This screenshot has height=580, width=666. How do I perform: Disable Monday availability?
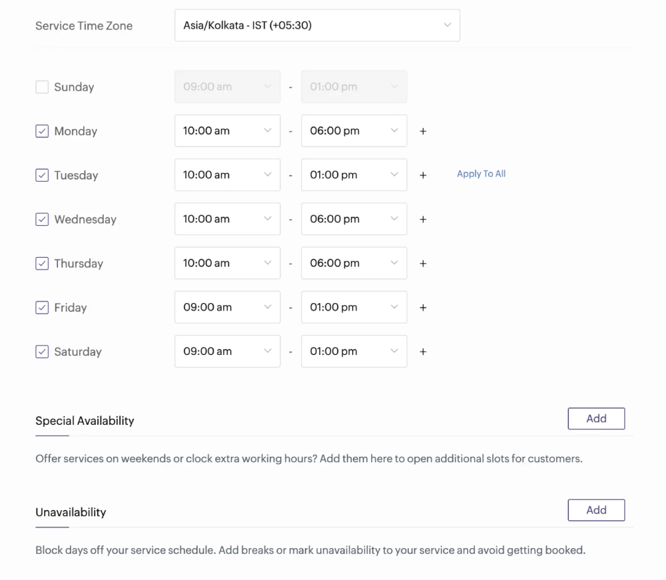(41, 131)
